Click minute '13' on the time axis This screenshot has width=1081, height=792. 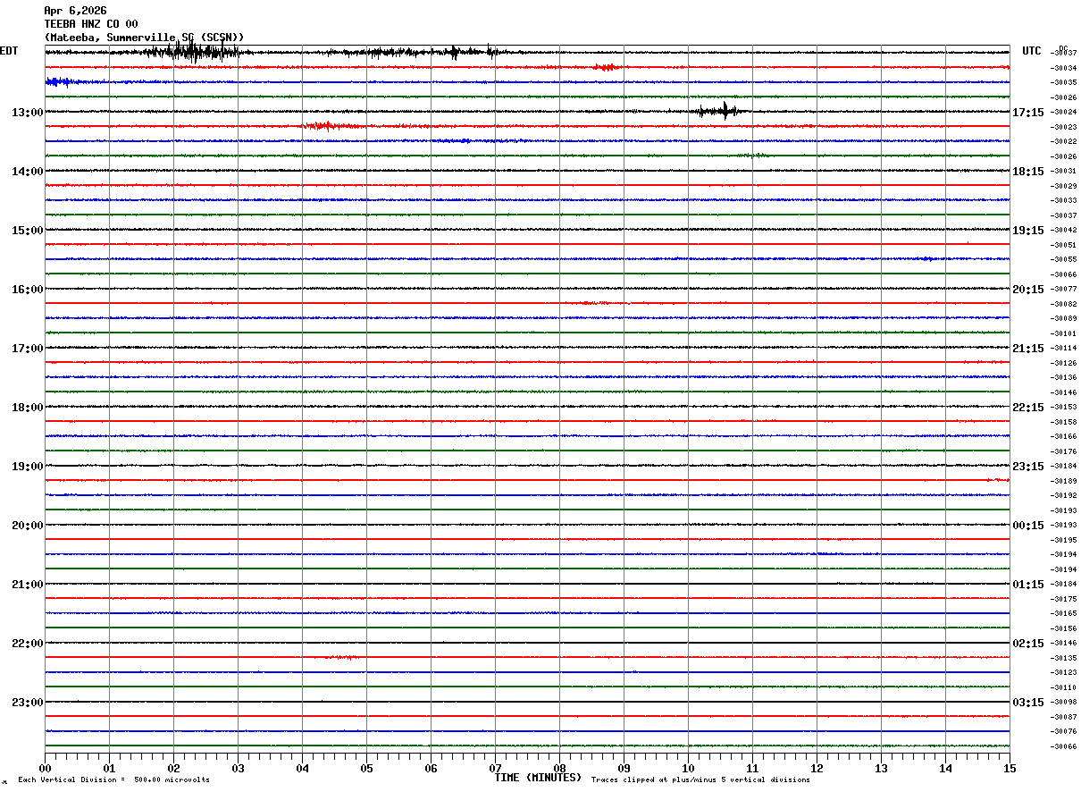pyautogui.click(x=881, y=768)
